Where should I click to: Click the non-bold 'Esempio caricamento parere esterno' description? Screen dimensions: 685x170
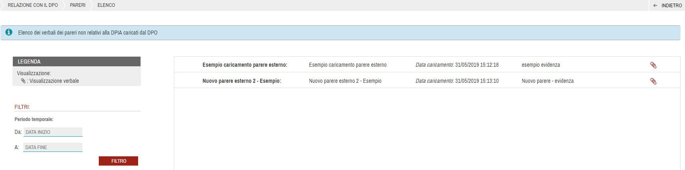pos(348,65)
